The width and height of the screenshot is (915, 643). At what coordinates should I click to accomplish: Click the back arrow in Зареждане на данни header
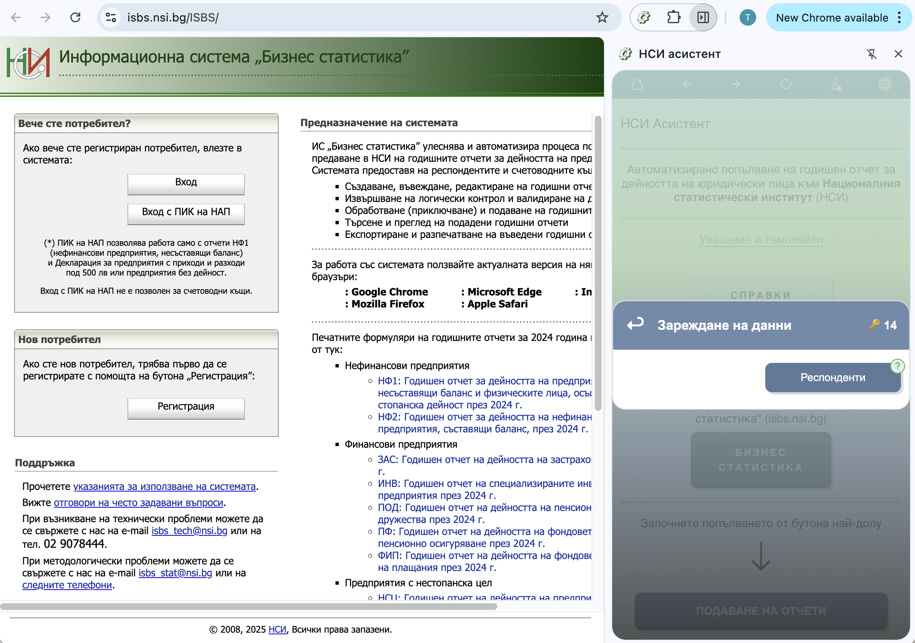tap(635, 324)
